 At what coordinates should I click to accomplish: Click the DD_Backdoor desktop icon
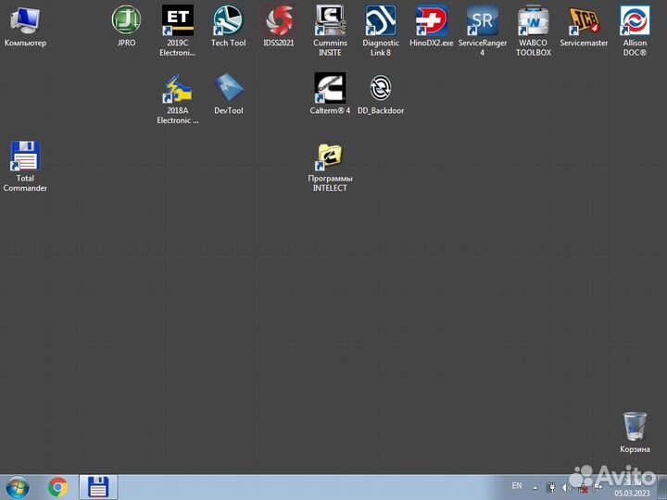(381, 88)
